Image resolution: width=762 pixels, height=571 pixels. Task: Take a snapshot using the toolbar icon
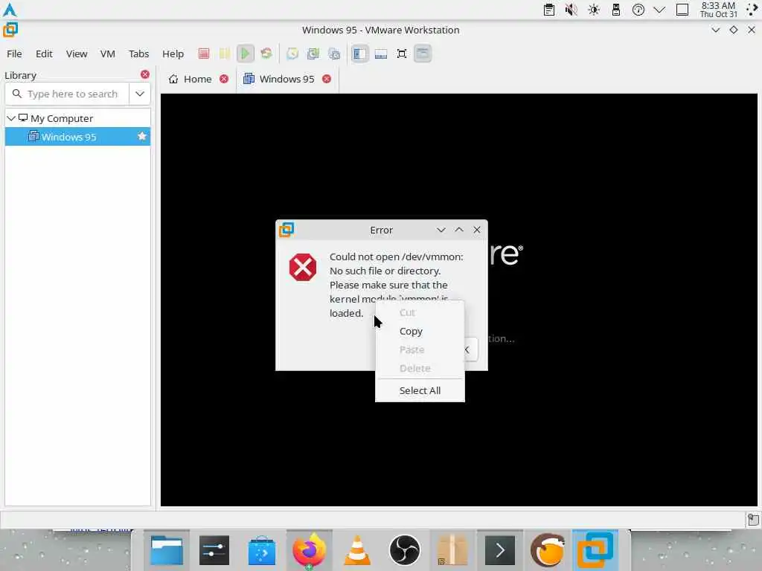click(x=292, y=54)
